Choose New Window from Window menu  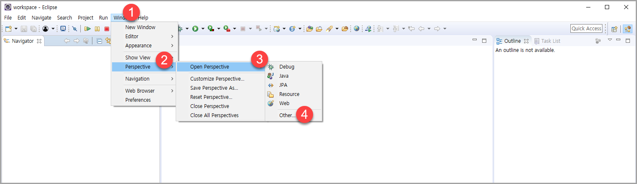(x=144, y=27)
